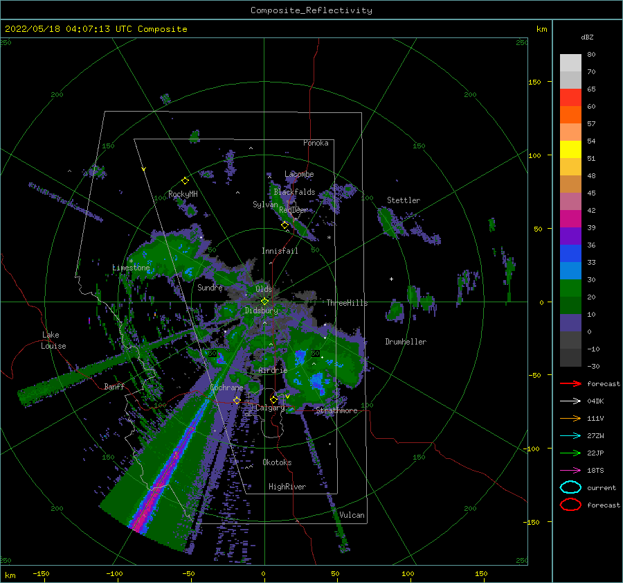Click the Strathmore label
This screenshot has width=623, height=583.
[336, 410]
